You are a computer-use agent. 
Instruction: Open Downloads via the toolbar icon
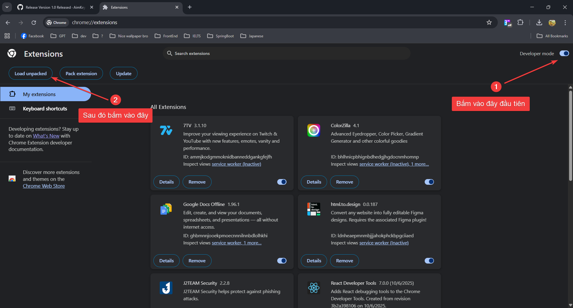pos(539,22)
